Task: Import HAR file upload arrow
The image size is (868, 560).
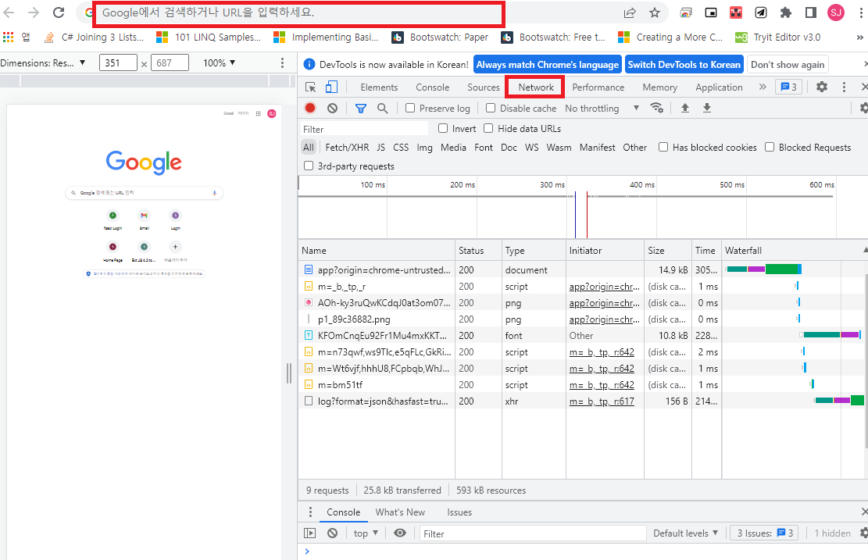Action: 684,108
